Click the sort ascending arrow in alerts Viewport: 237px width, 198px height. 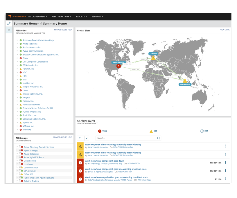coord(80,138)
